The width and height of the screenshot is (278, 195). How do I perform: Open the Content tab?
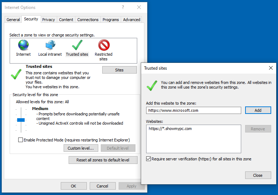66,20
